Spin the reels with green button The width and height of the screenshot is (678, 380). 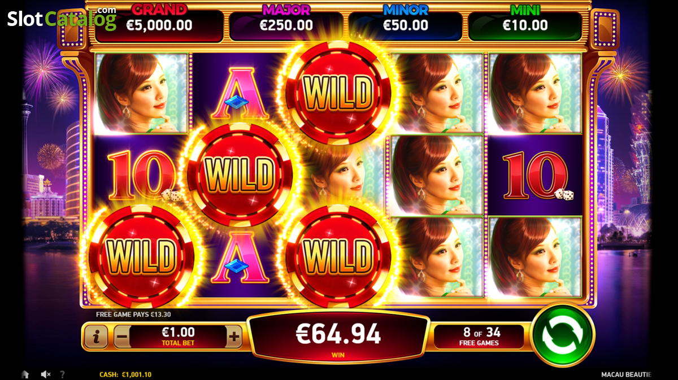[563, 335]
